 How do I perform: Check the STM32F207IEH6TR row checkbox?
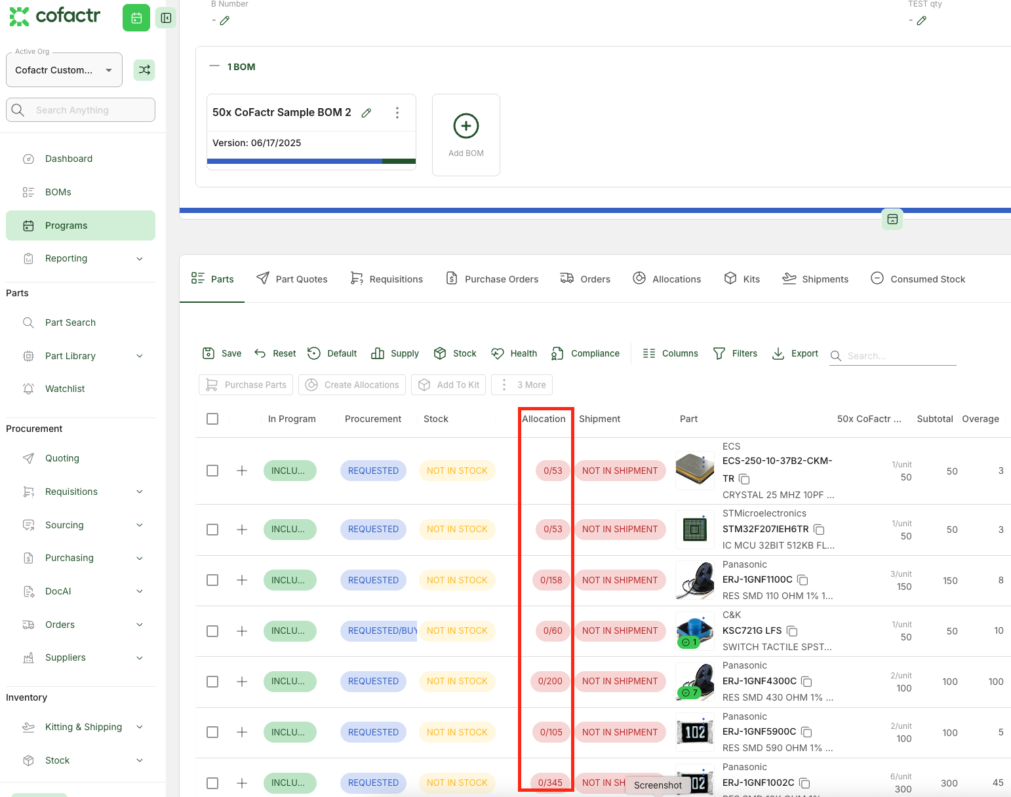tap(212, 530)
